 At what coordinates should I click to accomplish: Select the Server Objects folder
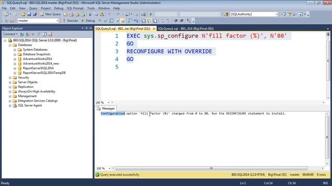pyautogui.click(x=27, y=82)
